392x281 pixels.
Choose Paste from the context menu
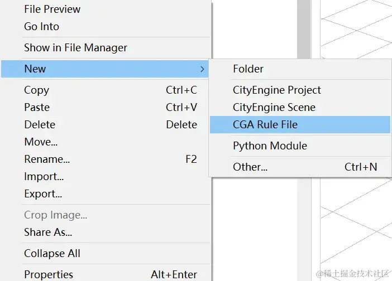pos(37,107)
